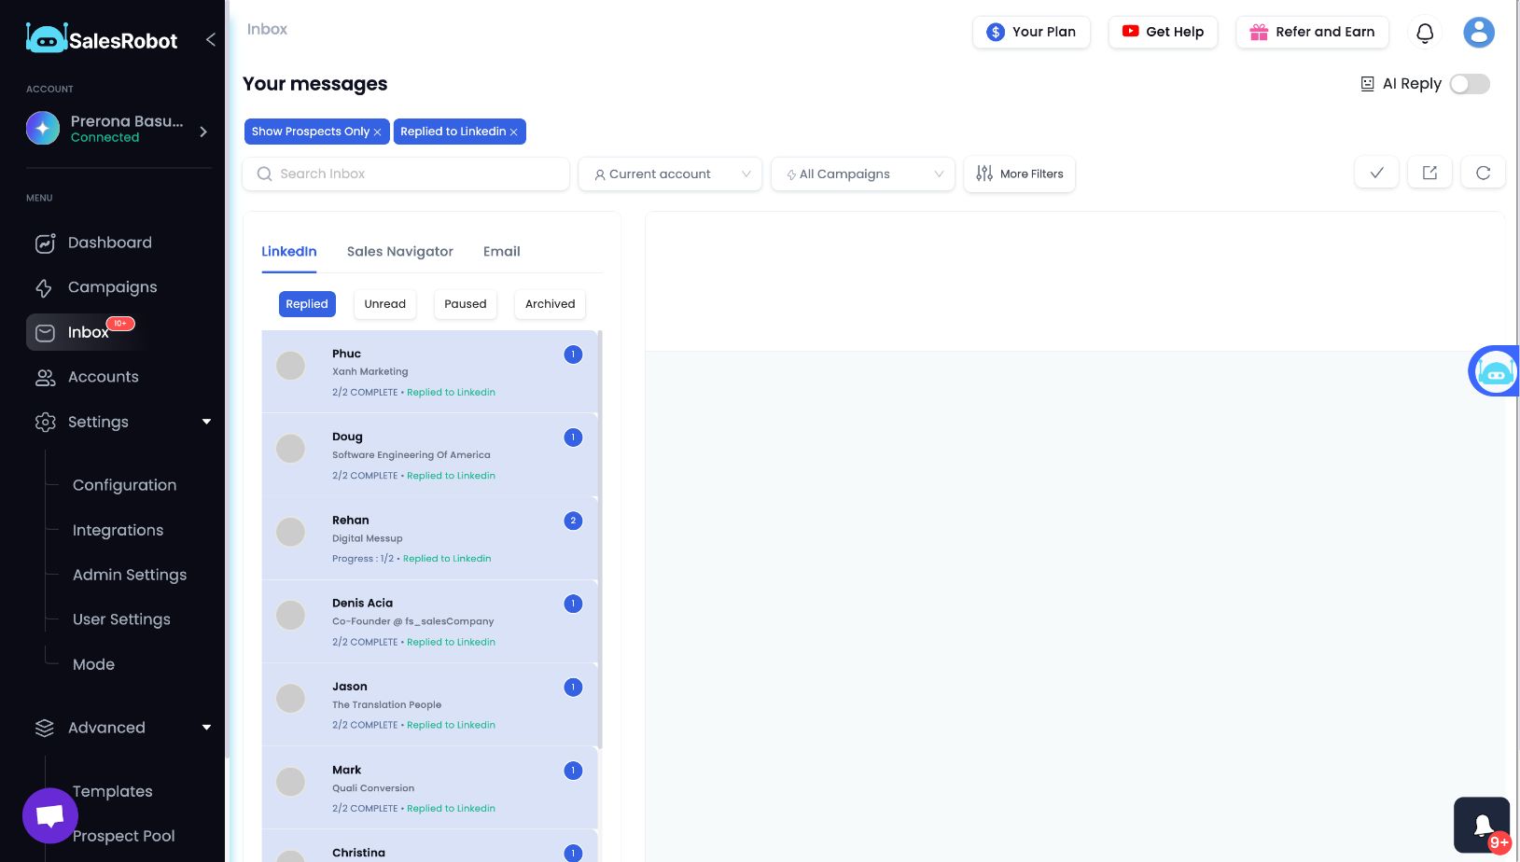This screenshot has width=1520, height=862.
Task: Open the Dashboard from the sidebar
Action: [109, 243]
